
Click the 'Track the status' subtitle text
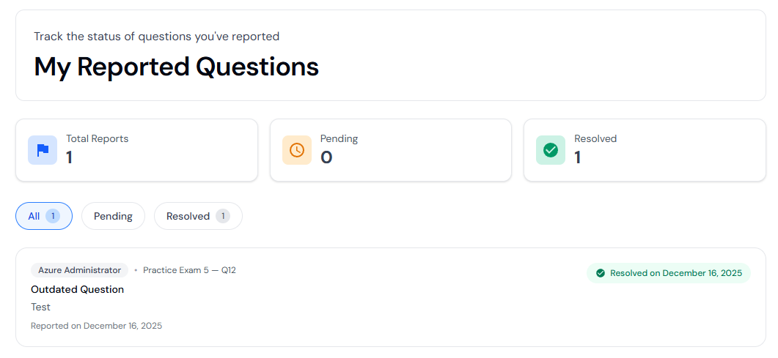click(156, 37)
